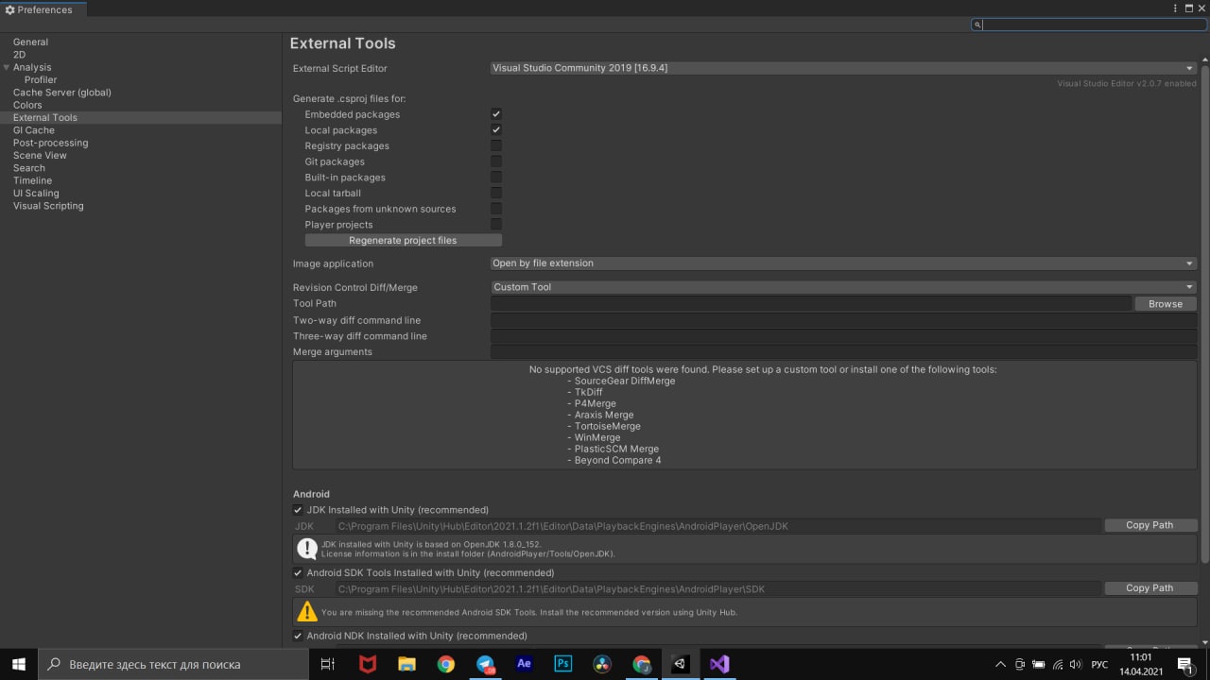Select the Unity Editor taskbar icon
This screenshot has height=680, width=1210.
(x=680, y=664)
